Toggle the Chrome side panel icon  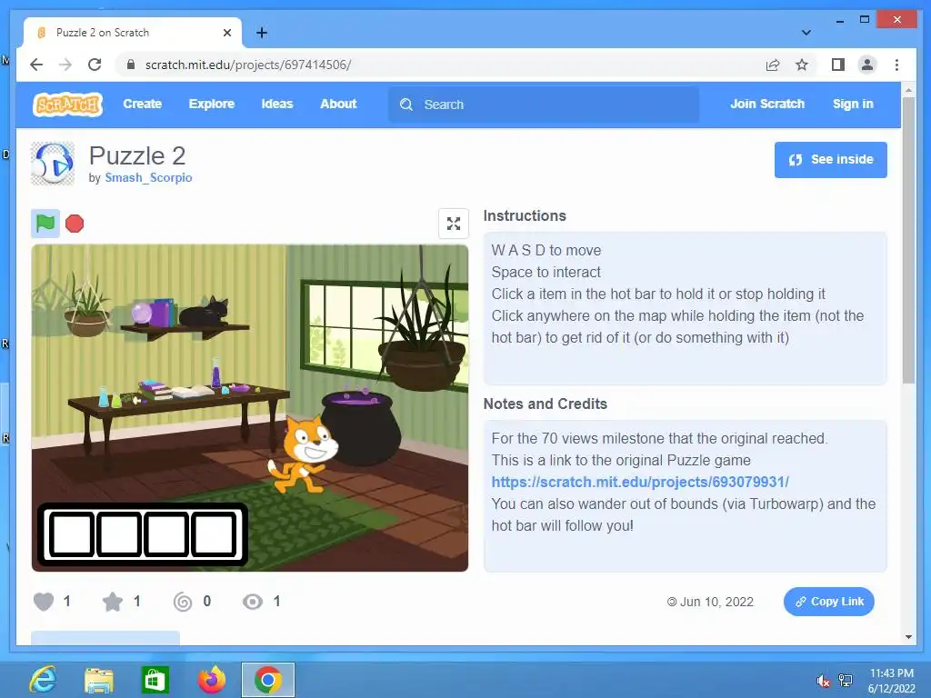[x=837, y=65]
